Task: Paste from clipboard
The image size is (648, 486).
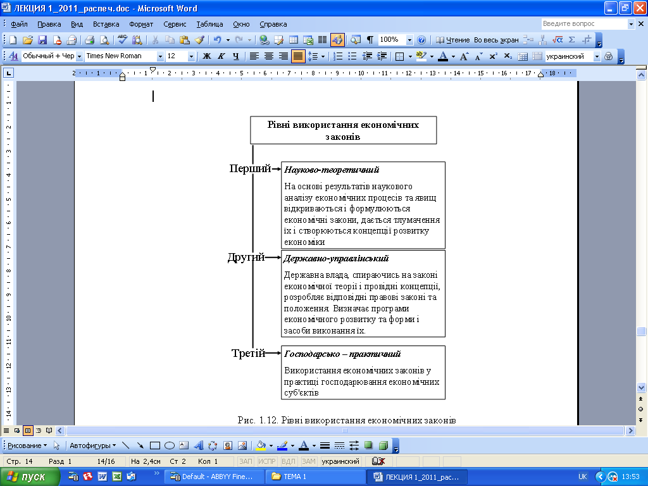Action: point(184,40)
